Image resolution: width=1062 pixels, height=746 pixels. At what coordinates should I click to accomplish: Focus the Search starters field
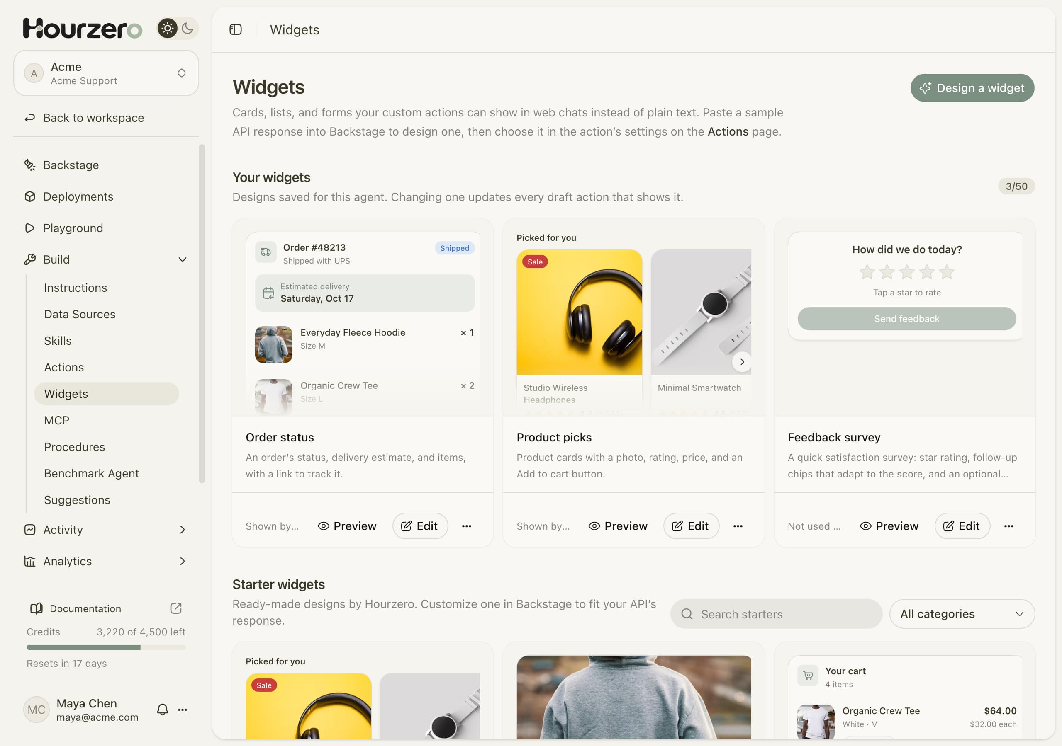coord(776,614)
